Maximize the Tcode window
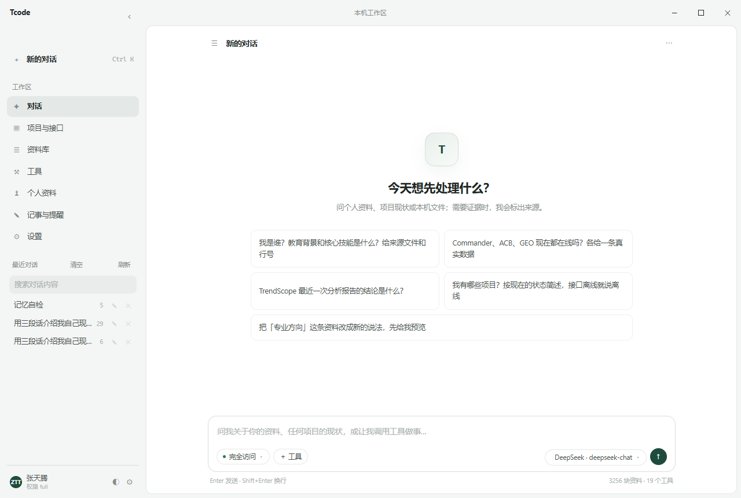741x498 pixels. coord(701,13)
